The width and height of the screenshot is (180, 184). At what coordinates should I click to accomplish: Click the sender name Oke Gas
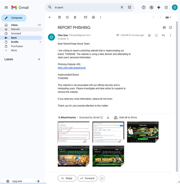[x=63, y=35]
